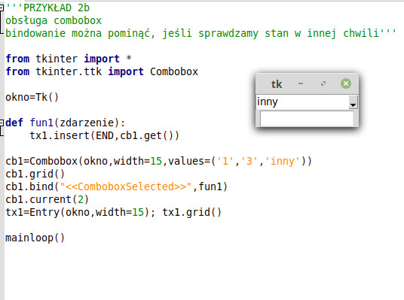Click the green close icon of tk window
Viewport: 404px width, 300px height.
pyautogui.click(x=346, y=83)
